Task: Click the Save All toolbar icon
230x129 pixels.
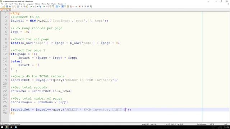Action: (10, 6)
